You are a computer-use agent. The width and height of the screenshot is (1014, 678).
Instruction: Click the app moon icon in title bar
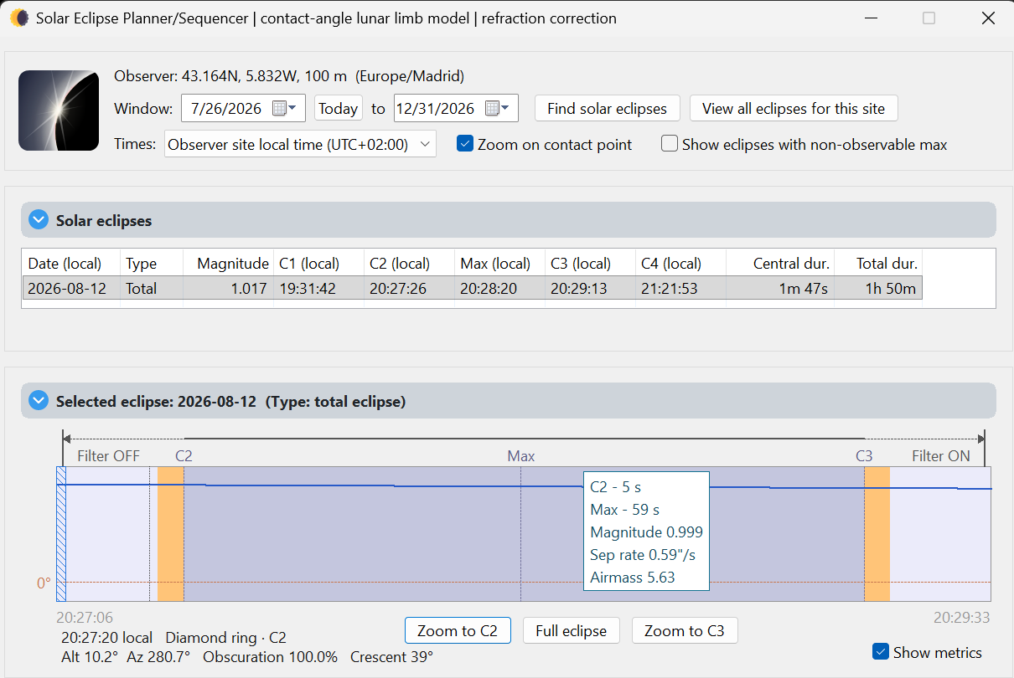tap(19, 18)
